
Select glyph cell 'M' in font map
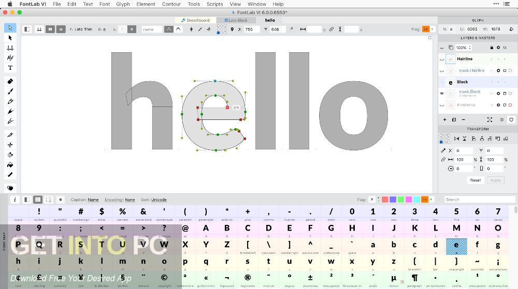pos(456,230)
